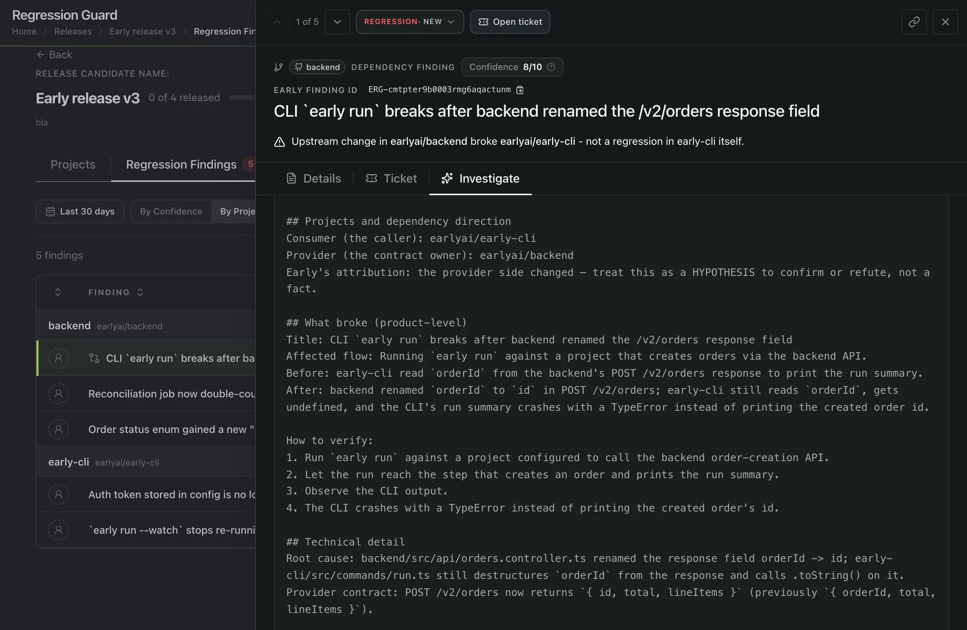Click the git branch icon beside backend

[278, 67]
